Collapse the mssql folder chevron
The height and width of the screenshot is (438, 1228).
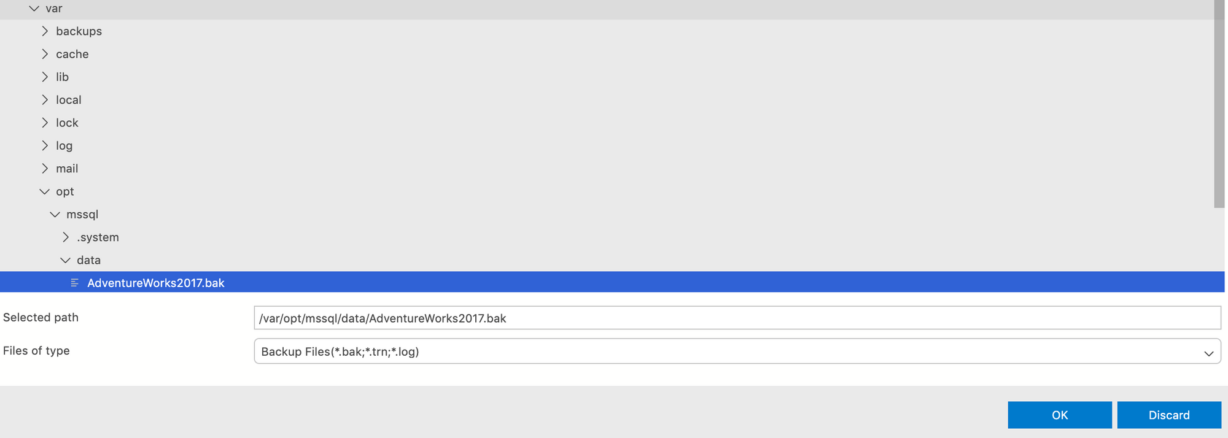coord(55,214)
